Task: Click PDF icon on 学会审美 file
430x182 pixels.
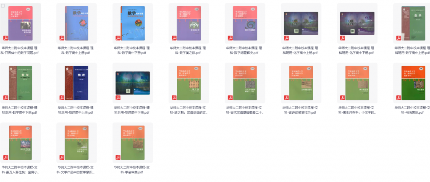Action: (118, 157)
